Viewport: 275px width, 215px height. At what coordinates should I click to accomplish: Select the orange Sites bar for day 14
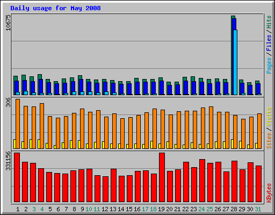tap(122, 133)
